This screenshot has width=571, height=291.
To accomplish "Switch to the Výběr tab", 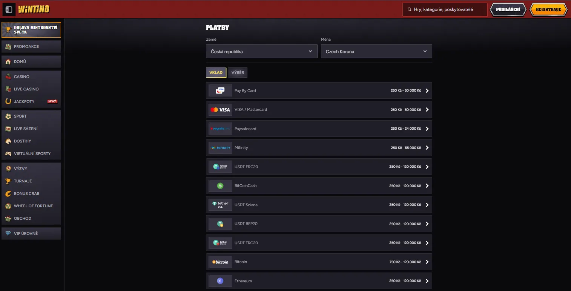I will [238, 72].
